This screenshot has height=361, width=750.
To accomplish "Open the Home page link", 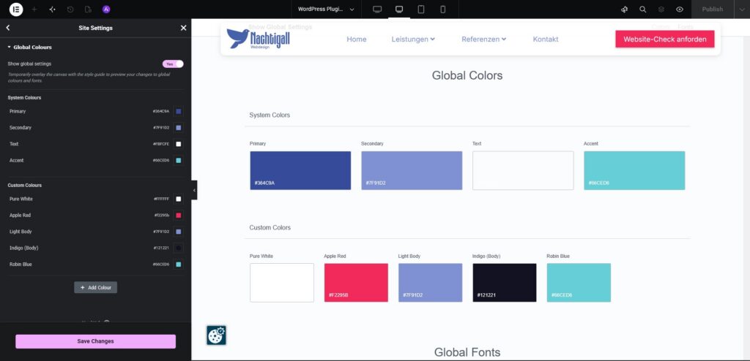I will 357,39.
